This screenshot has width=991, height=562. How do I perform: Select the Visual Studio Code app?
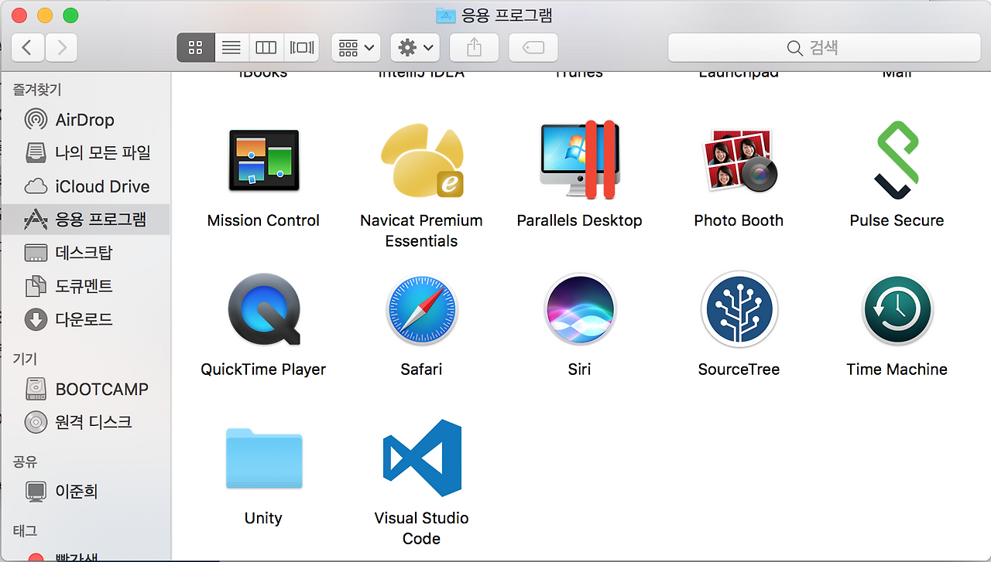pos(422,458)
